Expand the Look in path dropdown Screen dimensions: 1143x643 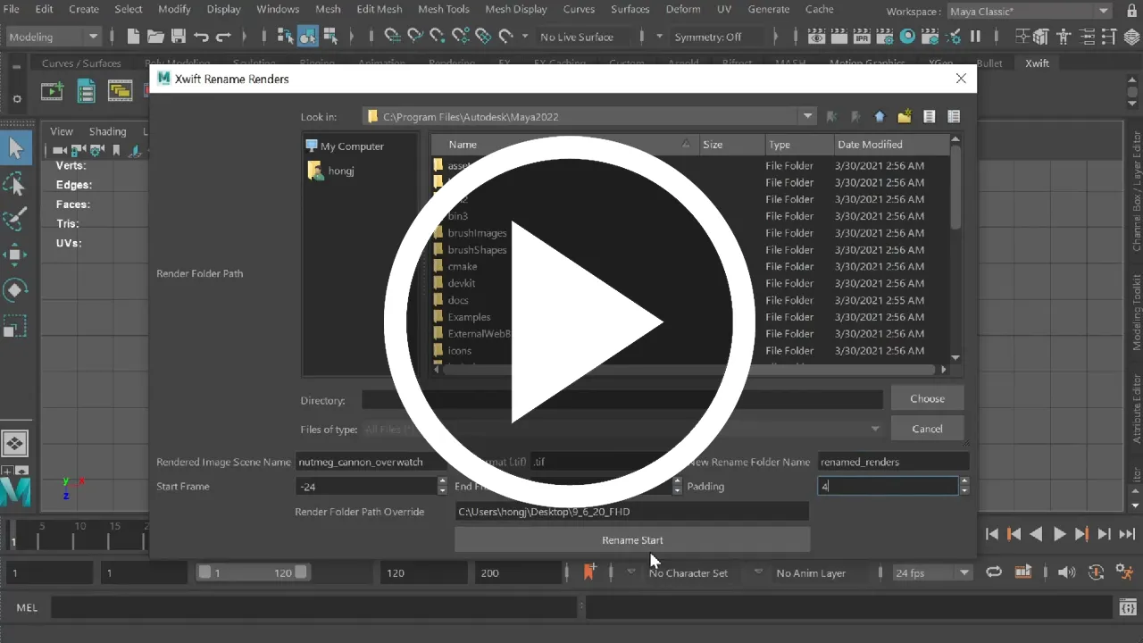click(807, 117)
